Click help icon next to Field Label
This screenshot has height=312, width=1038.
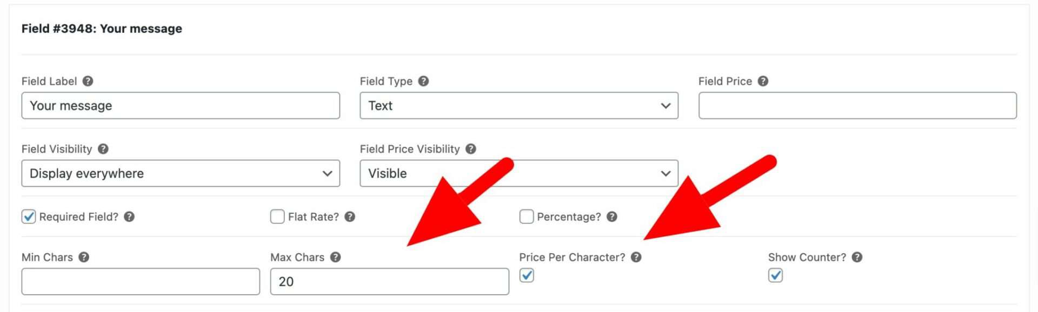88,81
